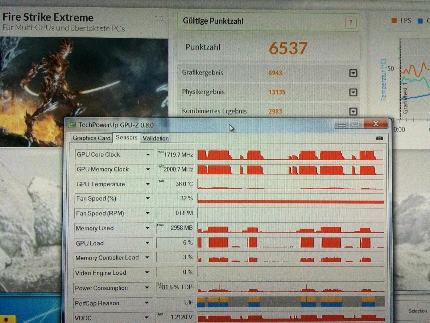Click the orange FPS legend swatch

tap(394, 21)
